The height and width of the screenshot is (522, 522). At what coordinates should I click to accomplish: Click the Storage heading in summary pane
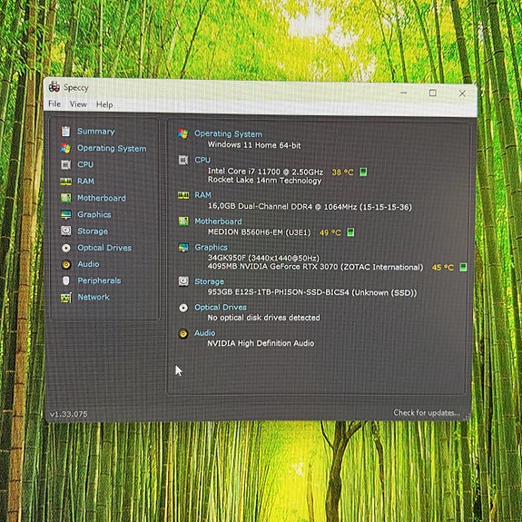209,281
